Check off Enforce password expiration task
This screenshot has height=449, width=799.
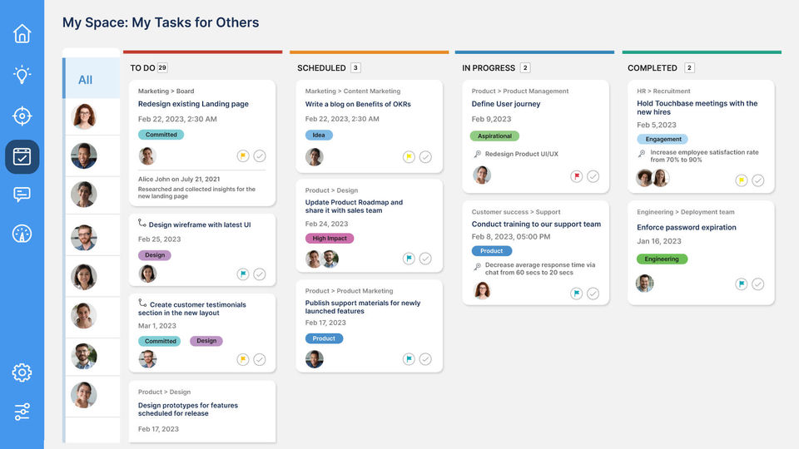tap(757, 284)
